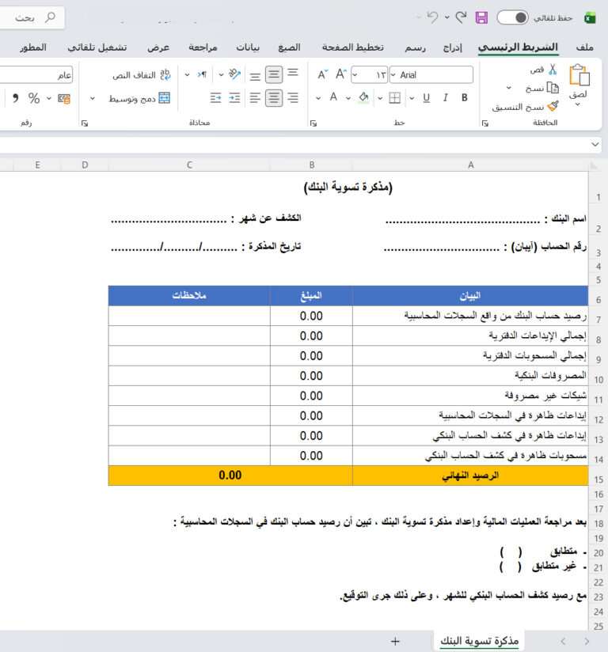Image resolution: width=608 pixels, height=652 pixels.
Task: Click the نسخ copy button
Action: 542,88
